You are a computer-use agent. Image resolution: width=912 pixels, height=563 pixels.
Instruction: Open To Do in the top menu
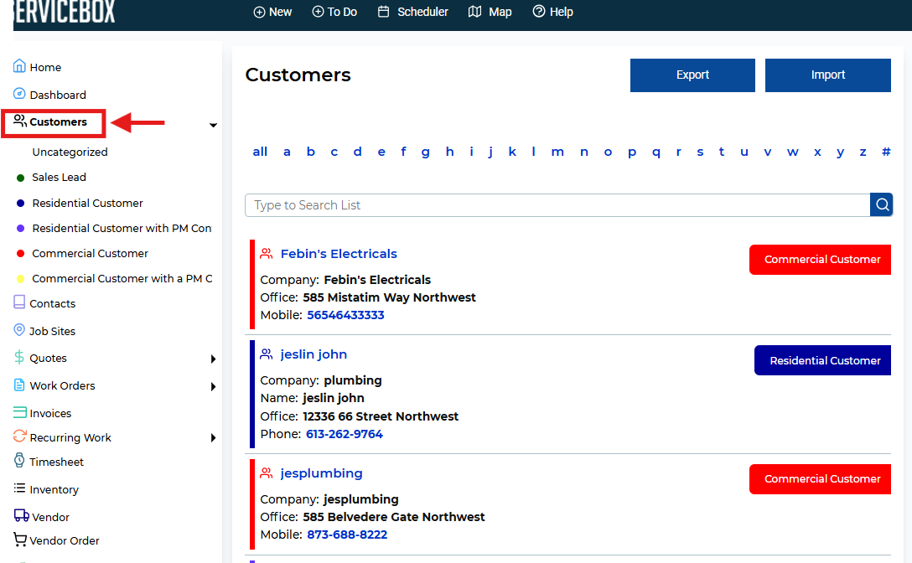(334, 12)
